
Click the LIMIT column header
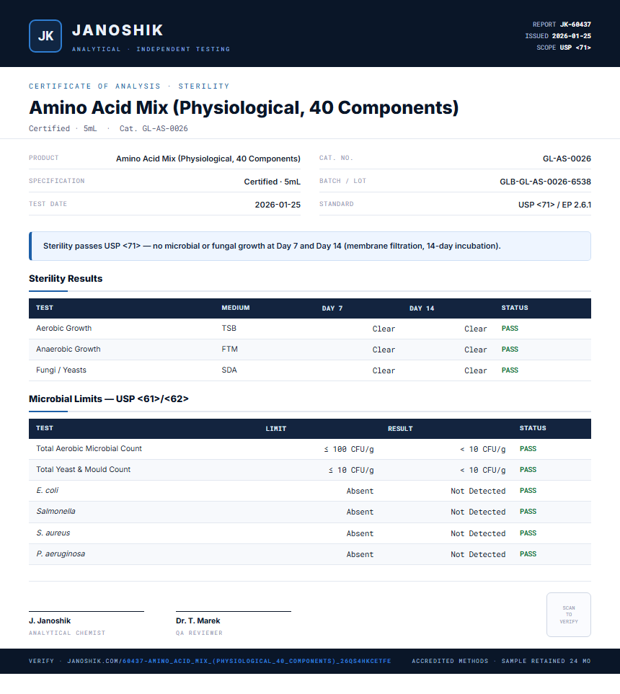tap(276, 429)
